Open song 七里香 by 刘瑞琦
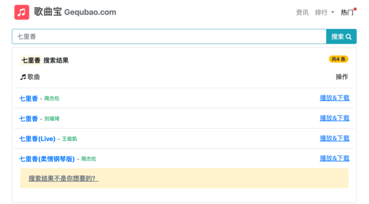This screenshot has height=204, width=369. tap(28, 119)
